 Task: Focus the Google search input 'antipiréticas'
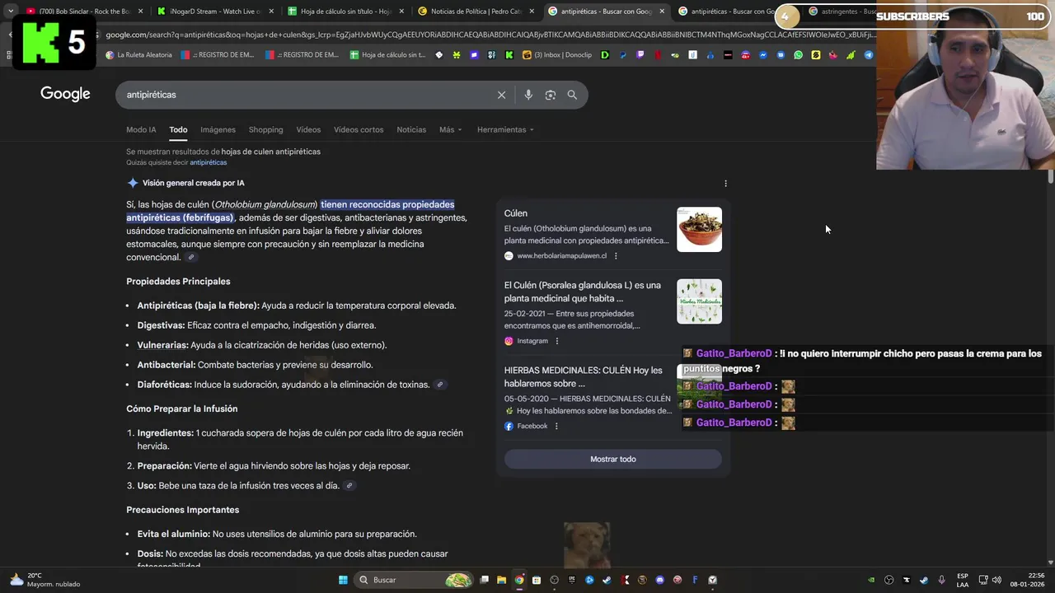(305, 95)
